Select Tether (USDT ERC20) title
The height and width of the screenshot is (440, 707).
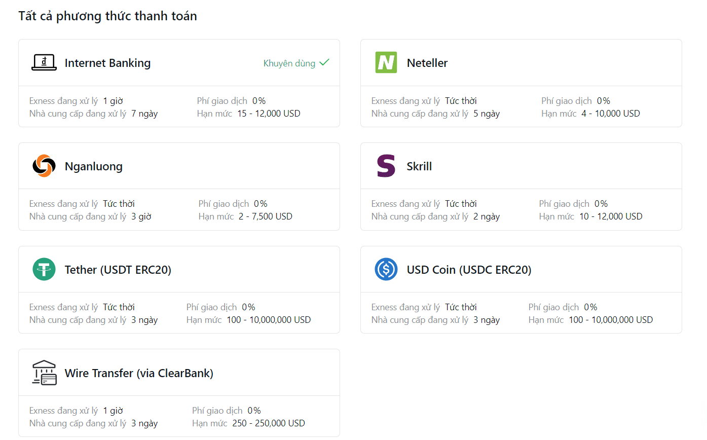pyautogui.click(x=118, y=270)
